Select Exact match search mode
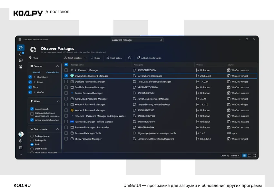The width and height of the screenshot is (274, 195). click(32, 149)
